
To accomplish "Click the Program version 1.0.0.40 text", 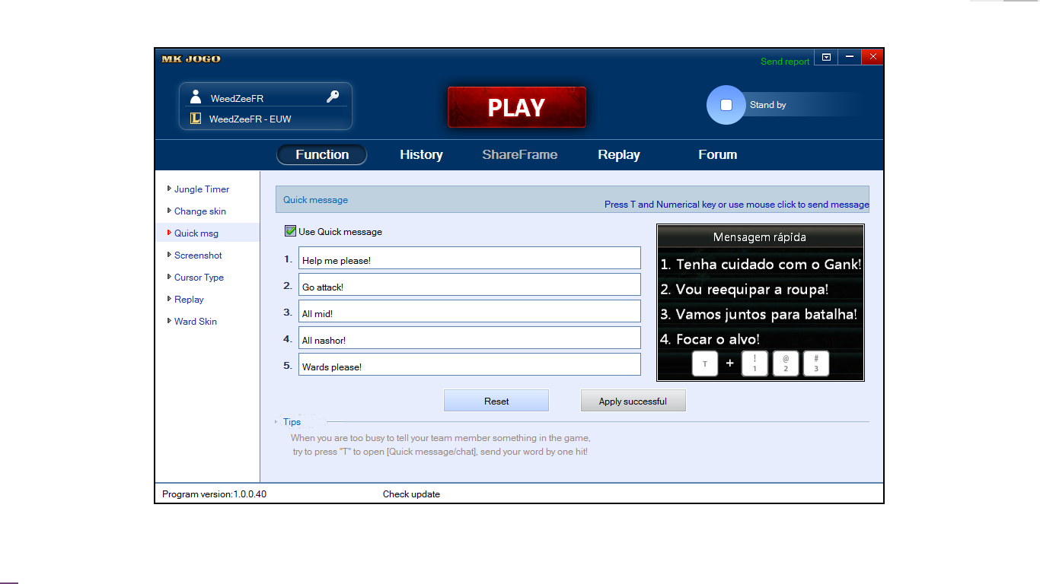I will (x=215, y=494).
